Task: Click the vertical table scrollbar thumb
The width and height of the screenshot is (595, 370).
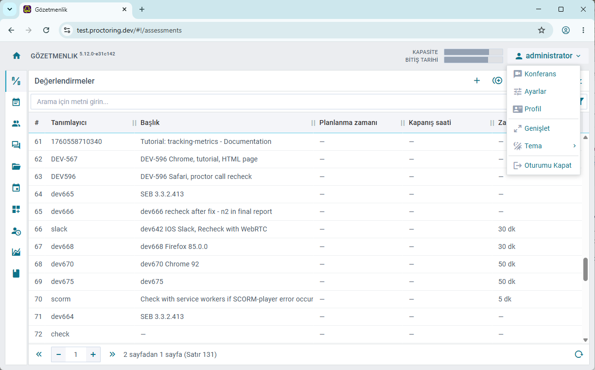Action: 585,269
